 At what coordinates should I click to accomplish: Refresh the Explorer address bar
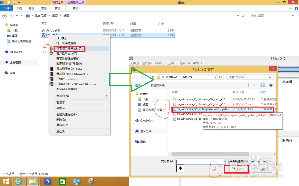click(x=243, y=16)
